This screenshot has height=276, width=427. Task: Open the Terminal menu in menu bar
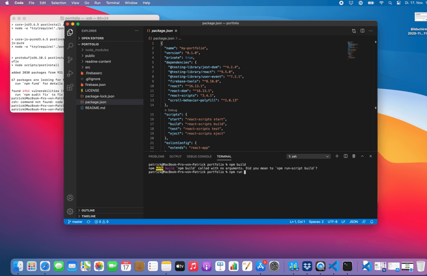pyautogui.click(x=113, y=3)
